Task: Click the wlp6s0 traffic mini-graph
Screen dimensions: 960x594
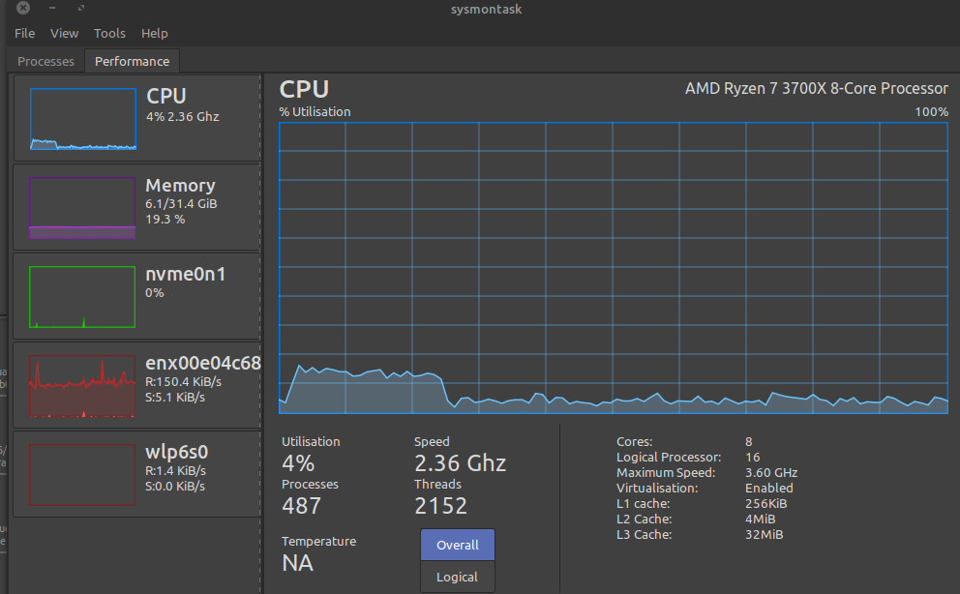Action: tap(82, 472)
